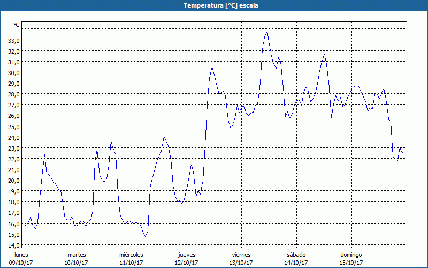Click the 13/10/17 date label
428x268 pixels.
point(241,263)
